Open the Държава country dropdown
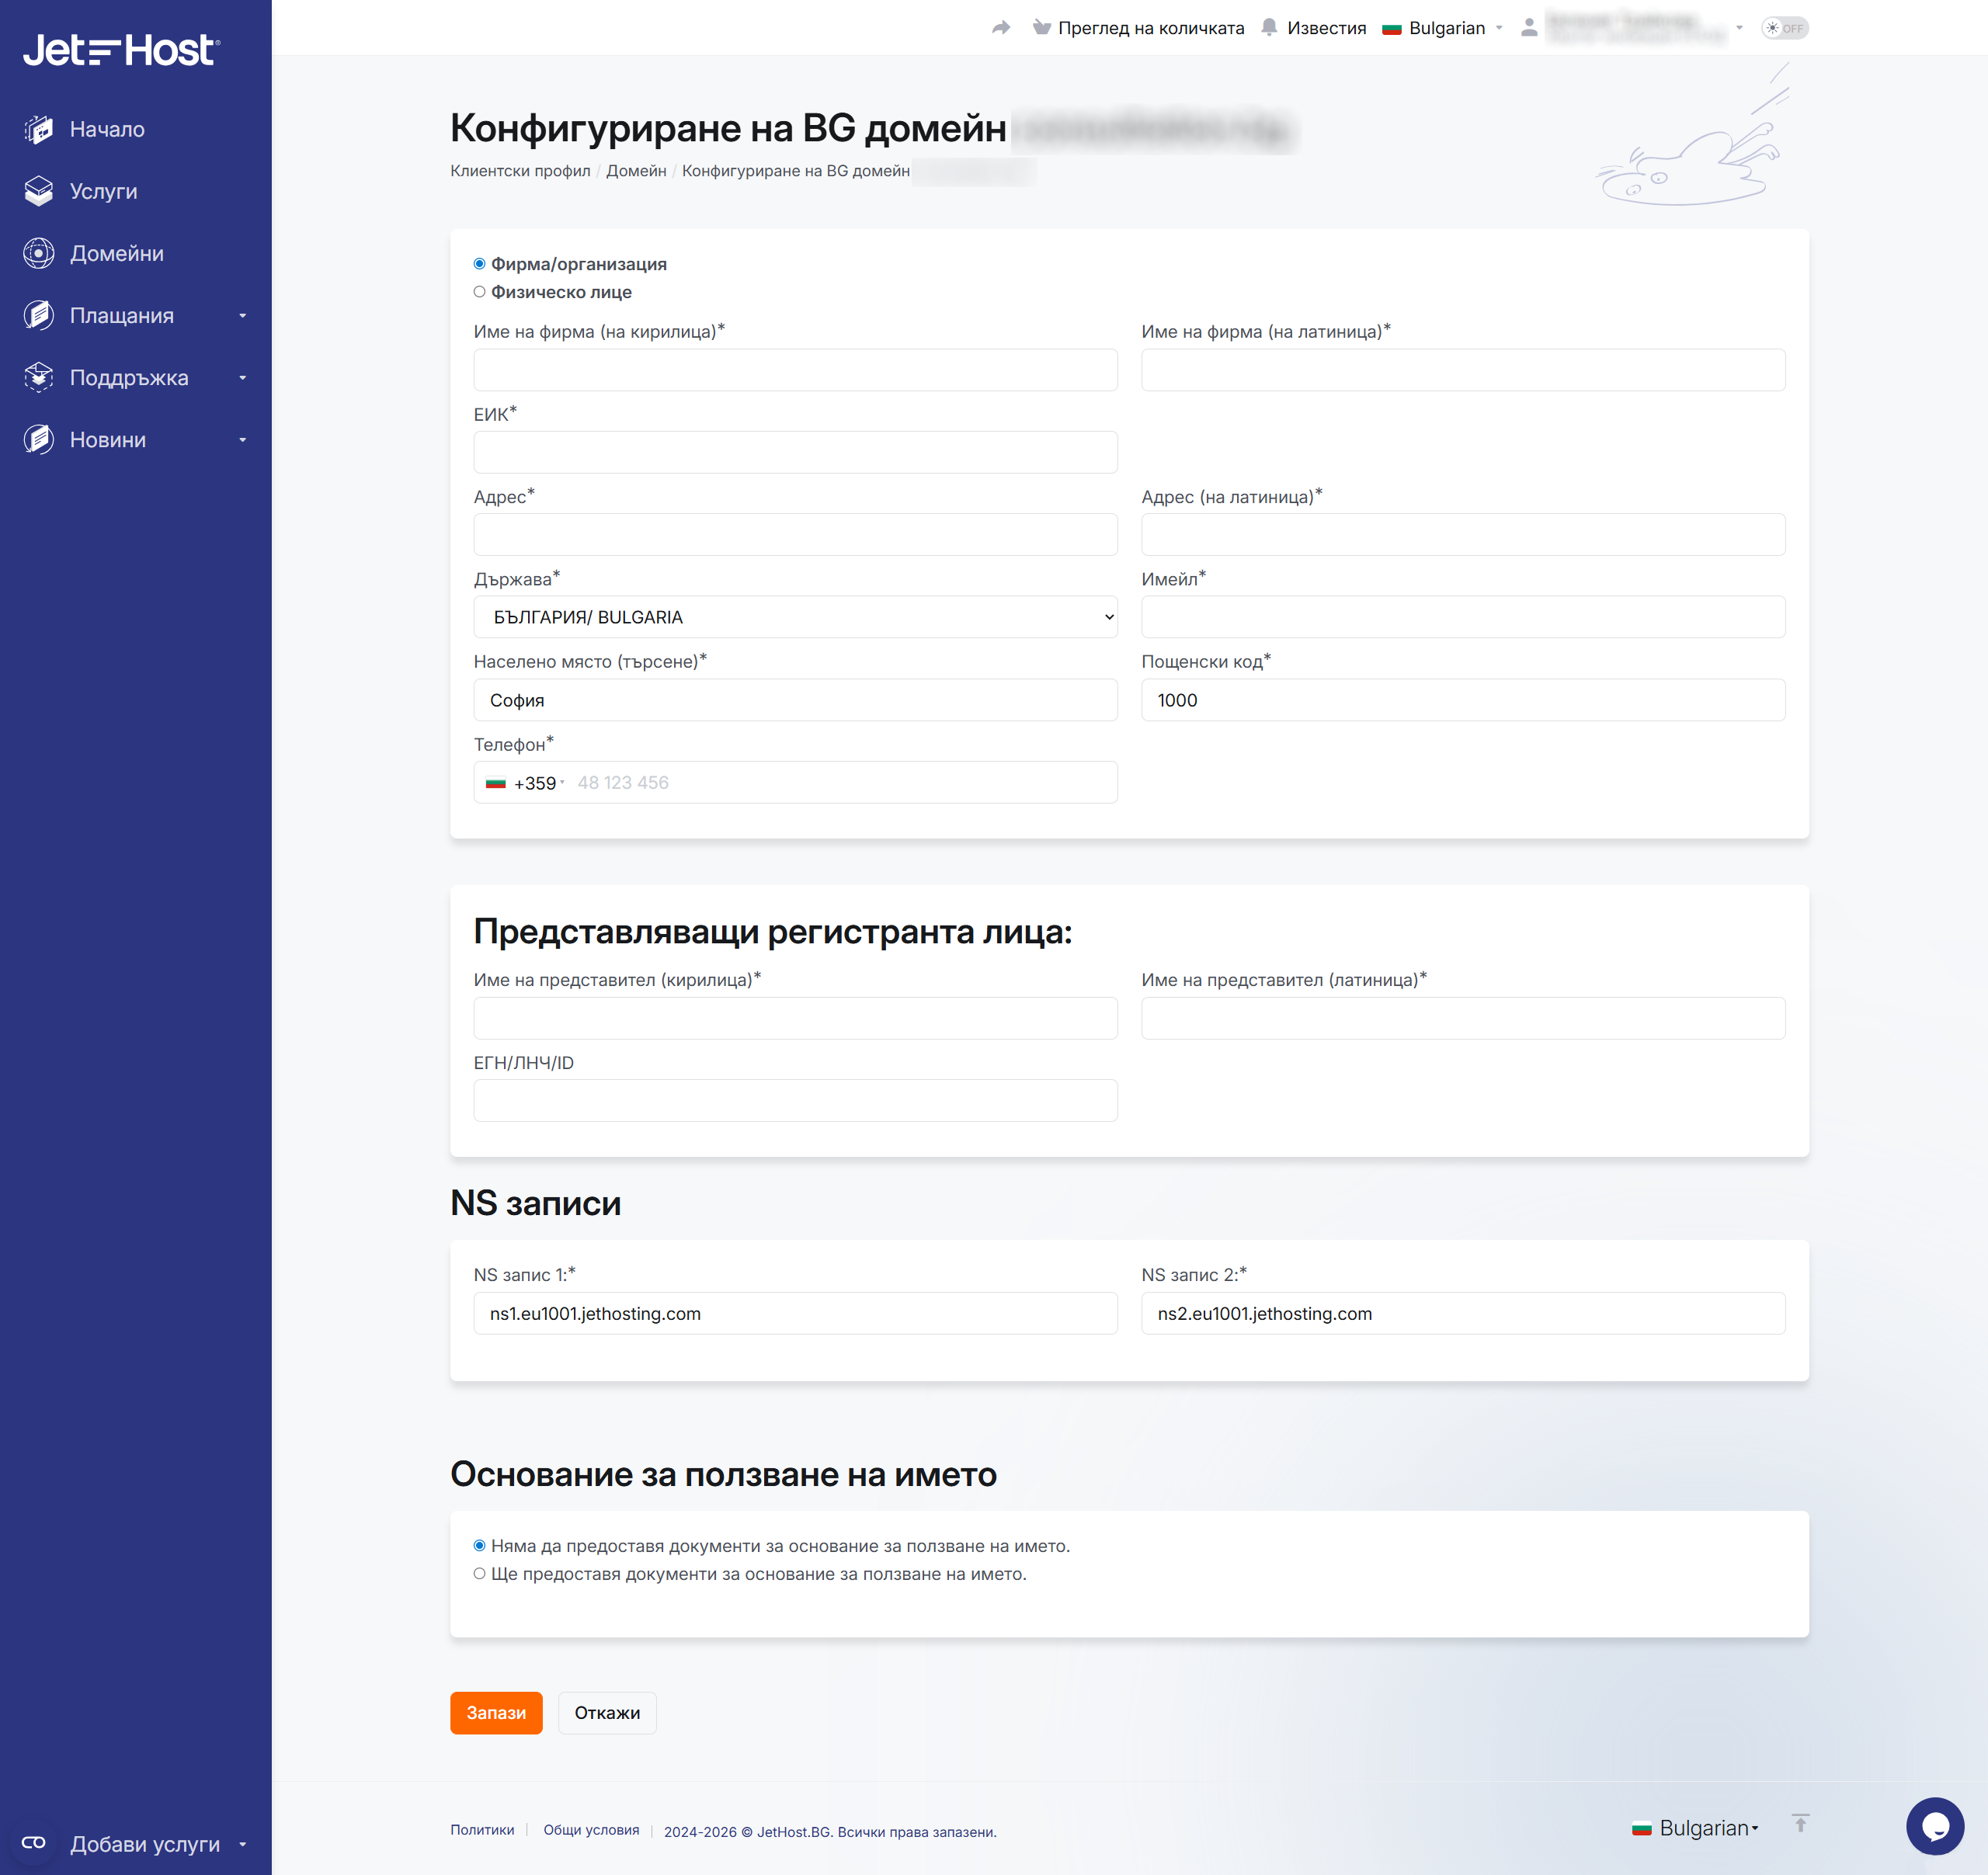This screenshot has height=1875, width=1988. coord(795,617)
